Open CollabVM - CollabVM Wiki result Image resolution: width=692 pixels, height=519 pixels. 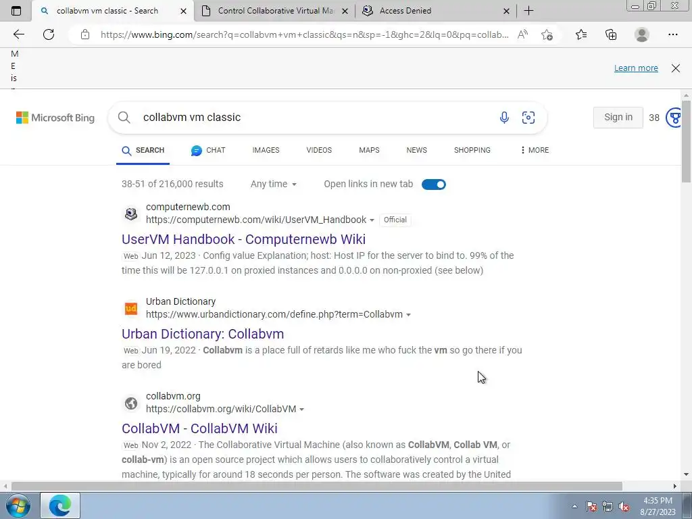click(199, 428)
